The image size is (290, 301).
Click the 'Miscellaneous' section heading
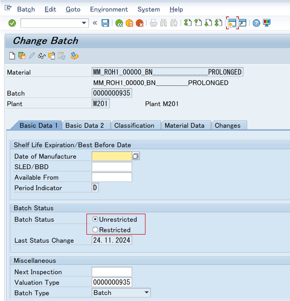coord(35,261)
